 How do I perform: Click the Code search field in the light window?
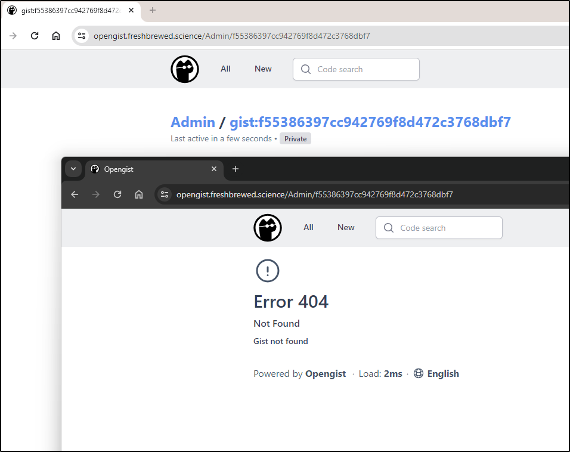[x=356, y=69]
